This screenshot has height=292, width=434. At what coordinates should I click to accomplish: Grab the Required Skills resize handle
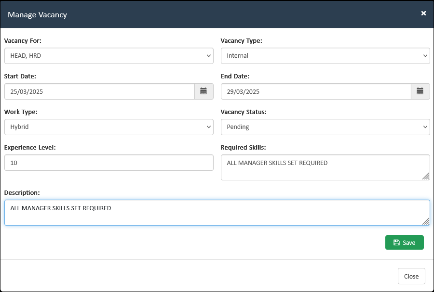click(426, 177)
